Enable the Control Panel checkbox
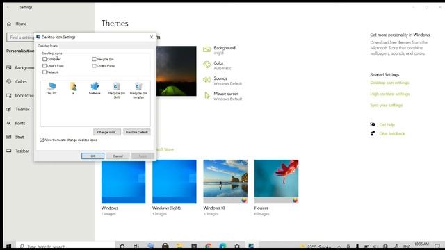445x250 pixels. [x=95, y=66]
